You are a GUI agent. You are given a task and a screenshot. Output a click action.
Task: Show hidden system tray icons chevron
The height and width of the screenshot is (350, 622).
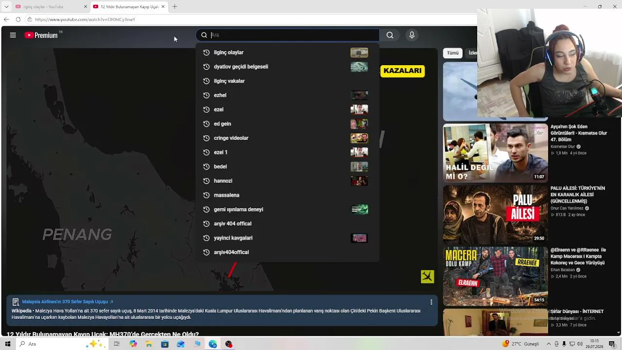[548, 344]
